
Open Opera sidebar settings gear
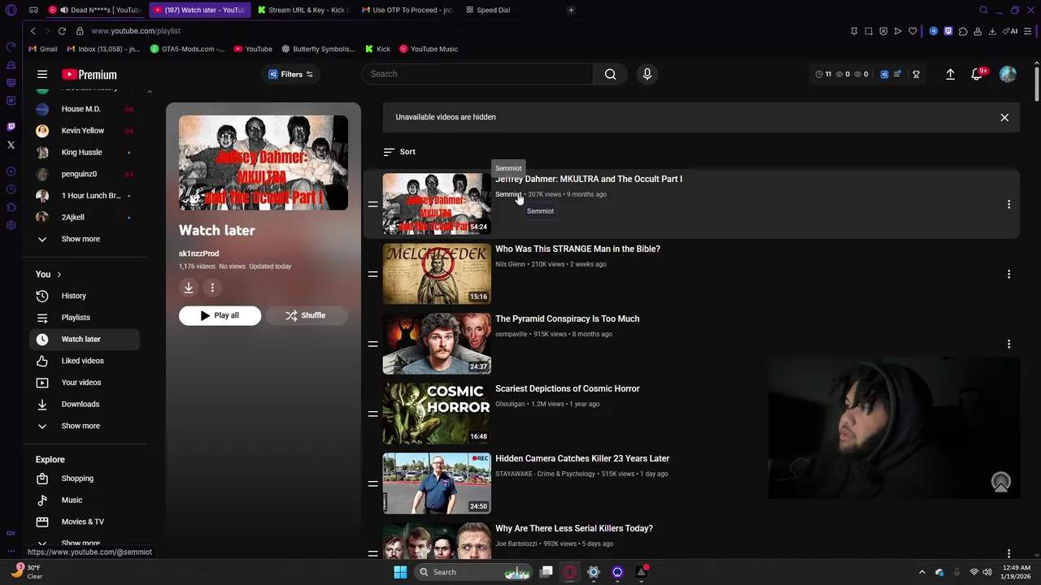pyautogui.click(x=11, y=225)
